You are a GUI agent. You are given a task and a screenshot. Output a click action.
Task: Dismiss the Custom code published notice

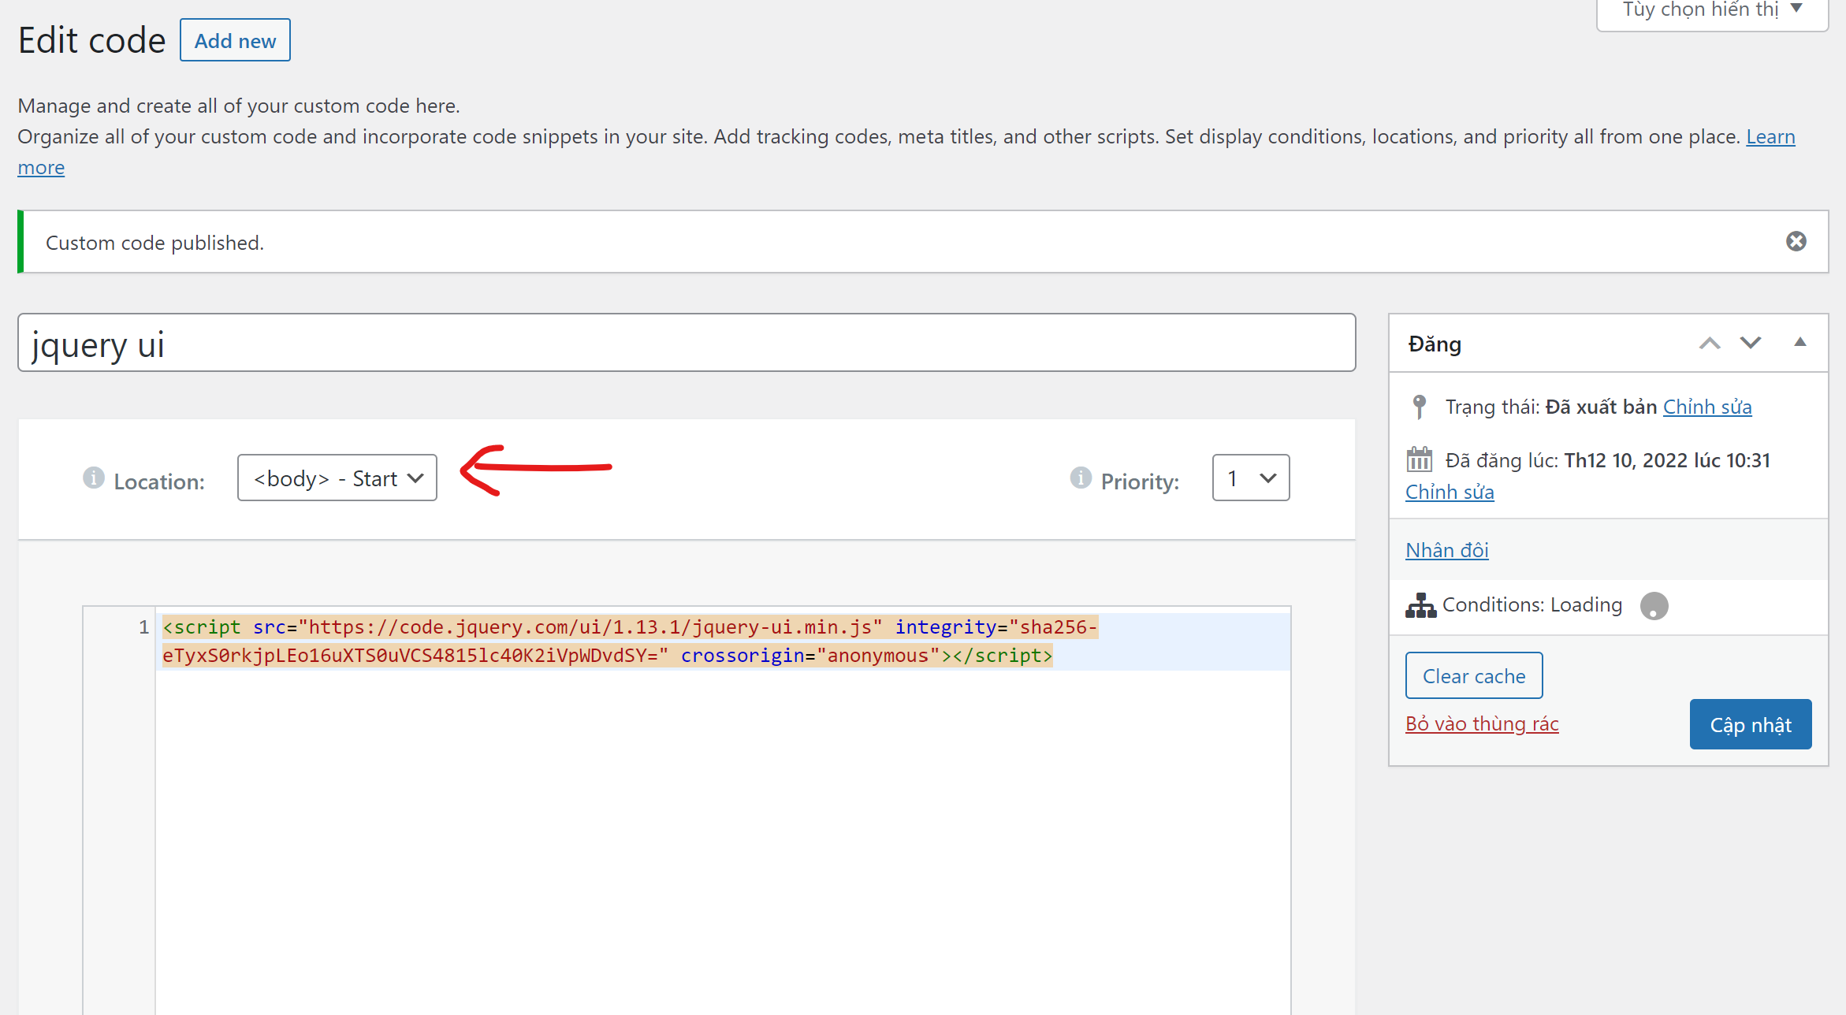(1796, 241)
